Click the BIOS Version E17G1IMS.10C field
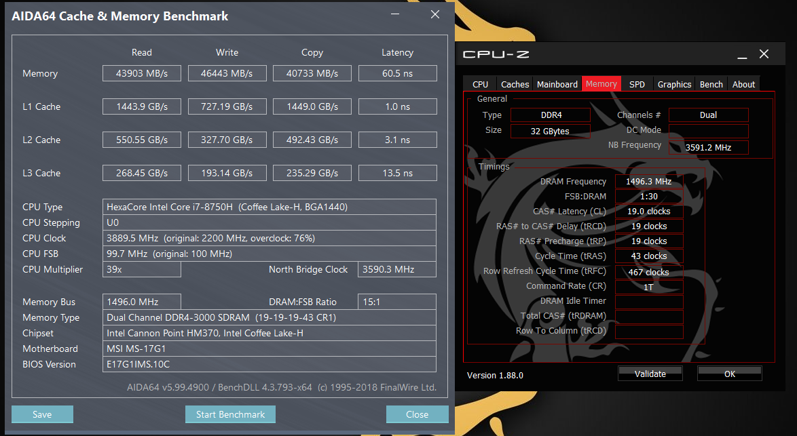The image size is (797, 436). 270,364
